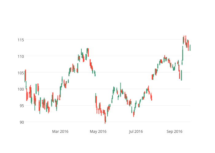Image resolution: width=215 pixels, height=153 pixels.
Task: Click first red candle after late-April gap down
Action: 96,99
